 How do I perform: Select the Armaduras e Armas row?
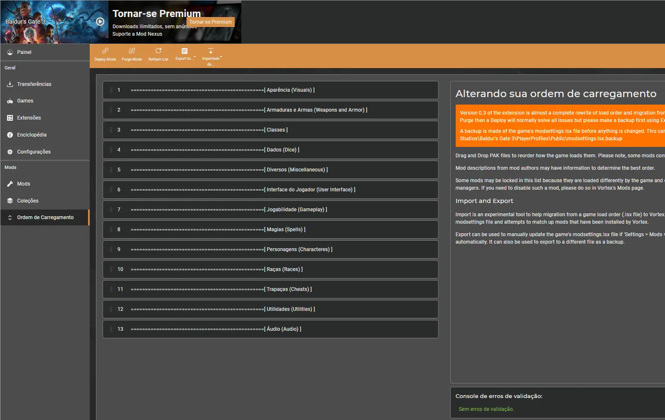coord(270,110)
